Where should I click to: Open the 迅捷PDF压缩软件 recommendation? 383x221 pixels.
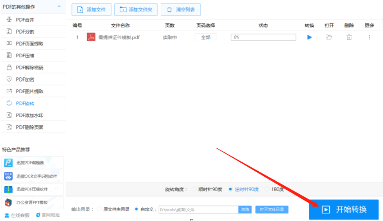click(33, 189)
